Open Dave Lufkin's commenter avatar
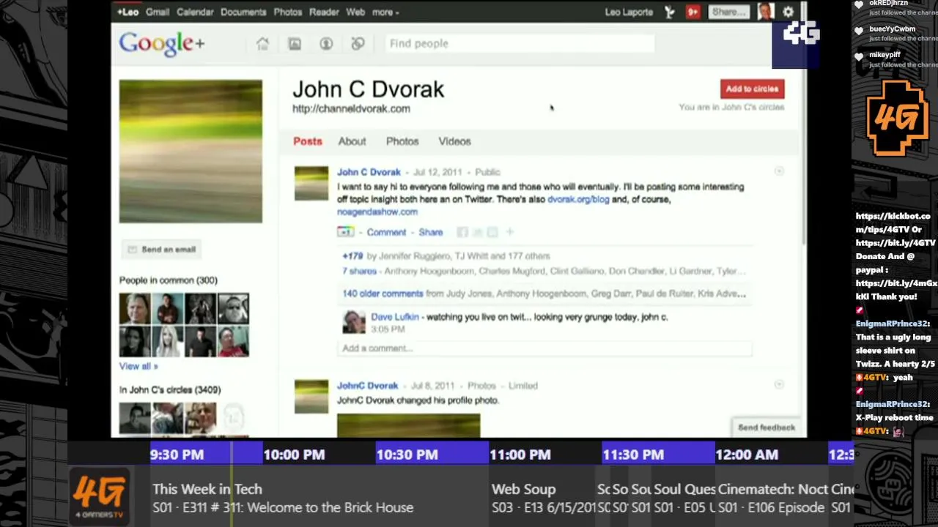The width and height of the screenshot is (938, 527). pyautogui.click(x=354, y=322)
